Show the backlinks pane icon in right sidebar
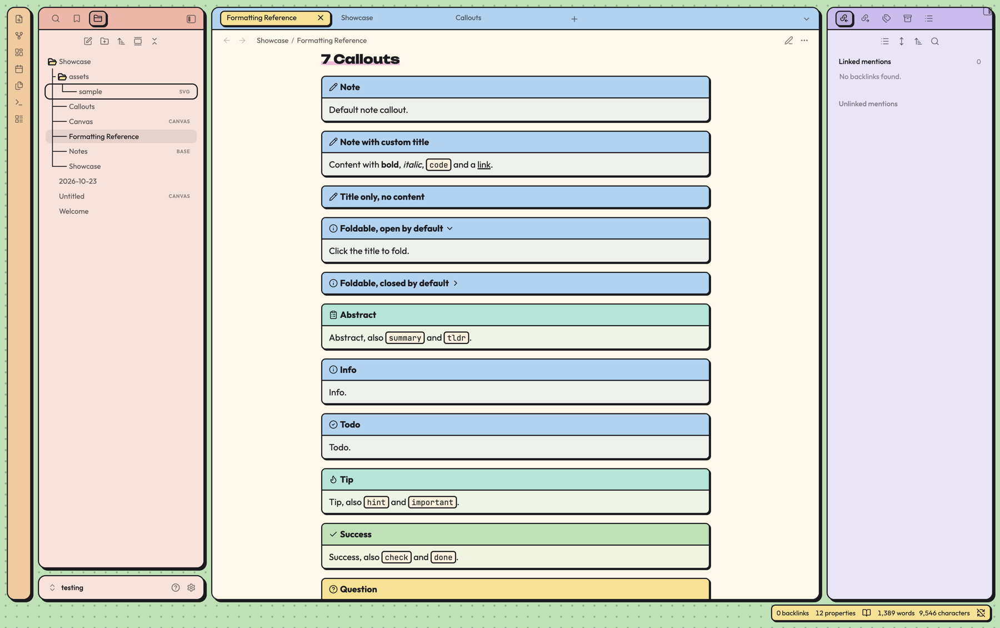1000x628 pixels. tap(844, 18)
